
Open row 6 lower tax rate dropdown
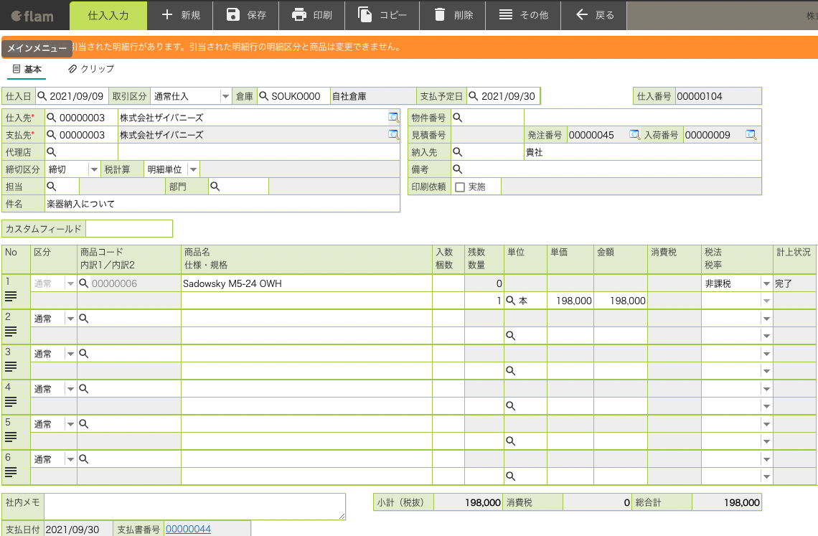(x=766, y=476)
